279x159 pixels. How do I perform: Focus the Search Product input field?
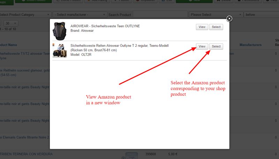click(x=160, y=15)
